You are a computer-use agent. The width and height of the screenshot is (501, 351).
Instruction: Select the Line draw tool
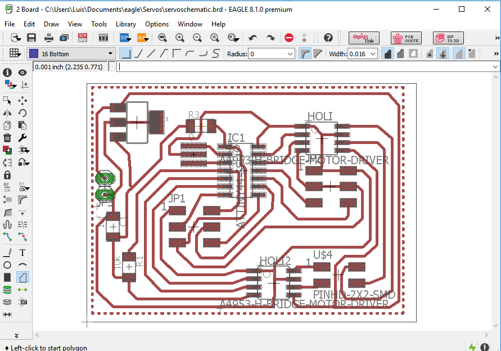coord(7,253)
